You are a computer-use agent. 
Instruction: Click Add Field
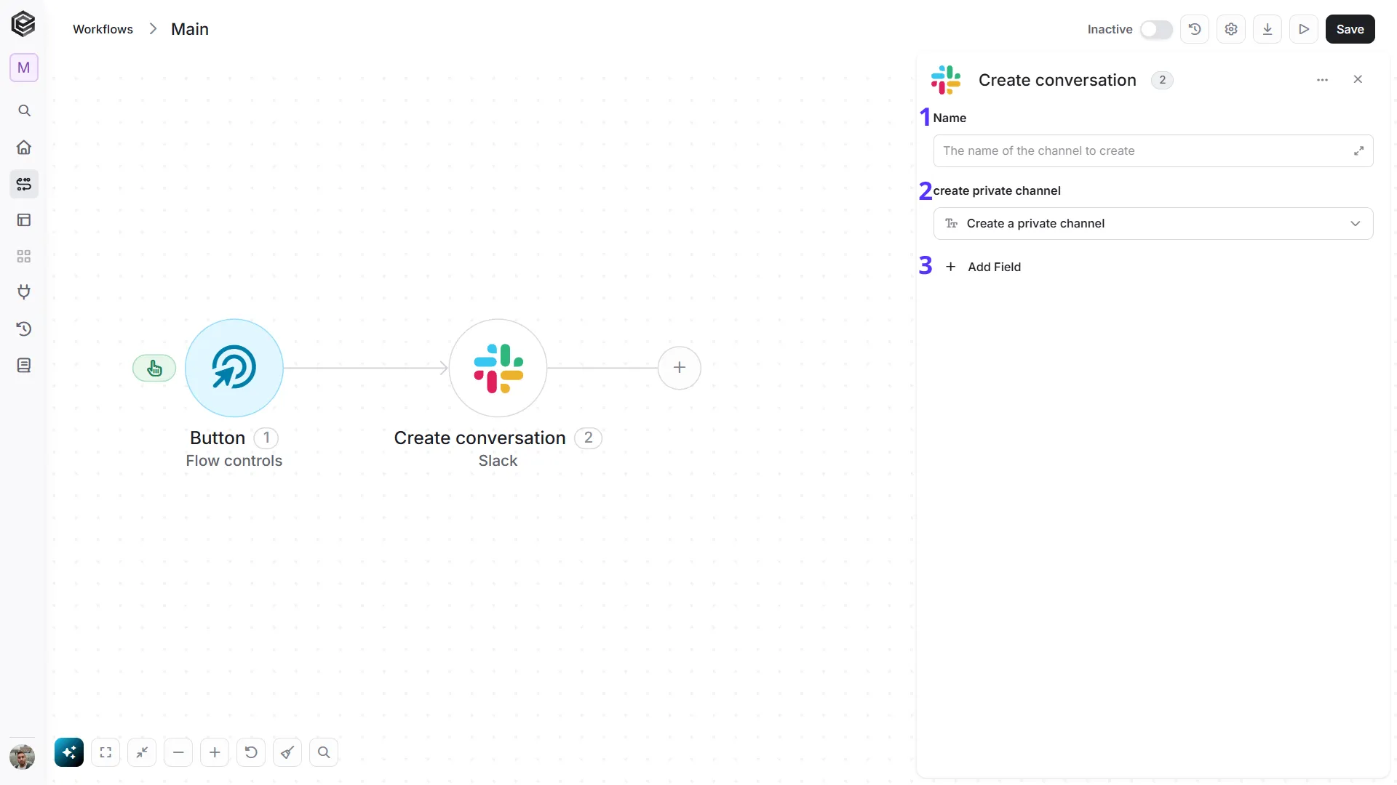click(984, 267)
